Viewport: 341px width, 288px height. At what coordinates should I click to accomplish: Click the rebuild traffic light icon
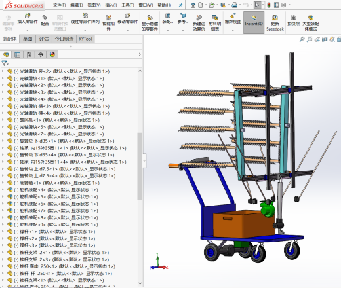pos(269,5)
